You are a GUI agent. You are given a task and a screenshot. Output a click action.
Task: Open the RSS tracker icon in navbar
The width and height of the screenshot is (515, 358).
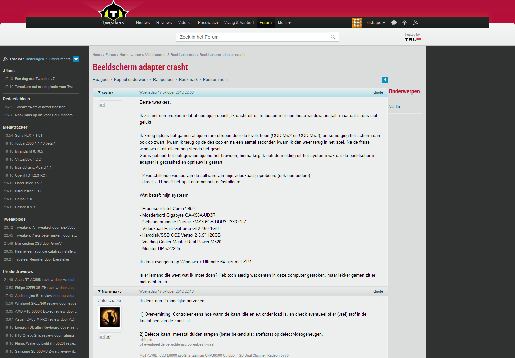pos(415,23)
